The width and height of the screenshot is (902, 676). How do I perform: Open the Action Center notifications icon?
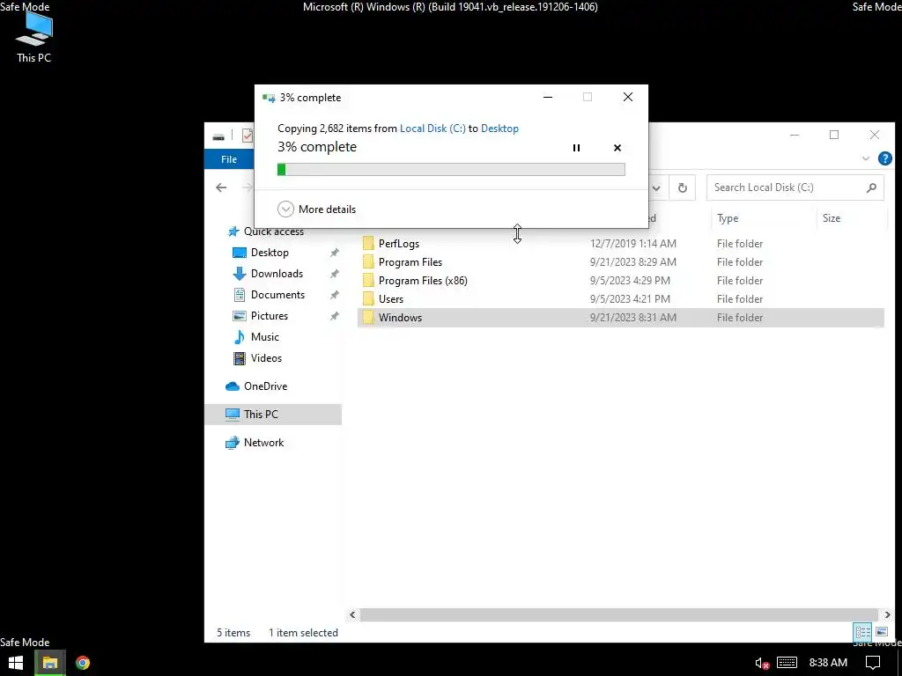(x=873, y=663)
